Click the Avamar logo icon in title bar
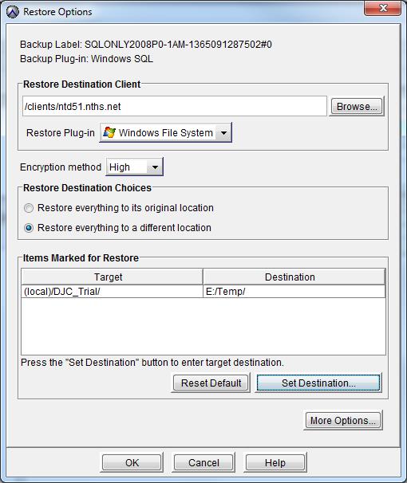This screenshot has height=483, width=407. tap(13, 12)
